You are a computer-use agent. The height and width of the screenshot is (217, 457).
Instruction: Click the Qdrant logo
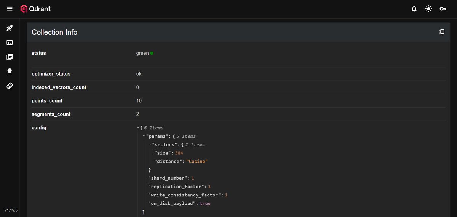[35, 9]
